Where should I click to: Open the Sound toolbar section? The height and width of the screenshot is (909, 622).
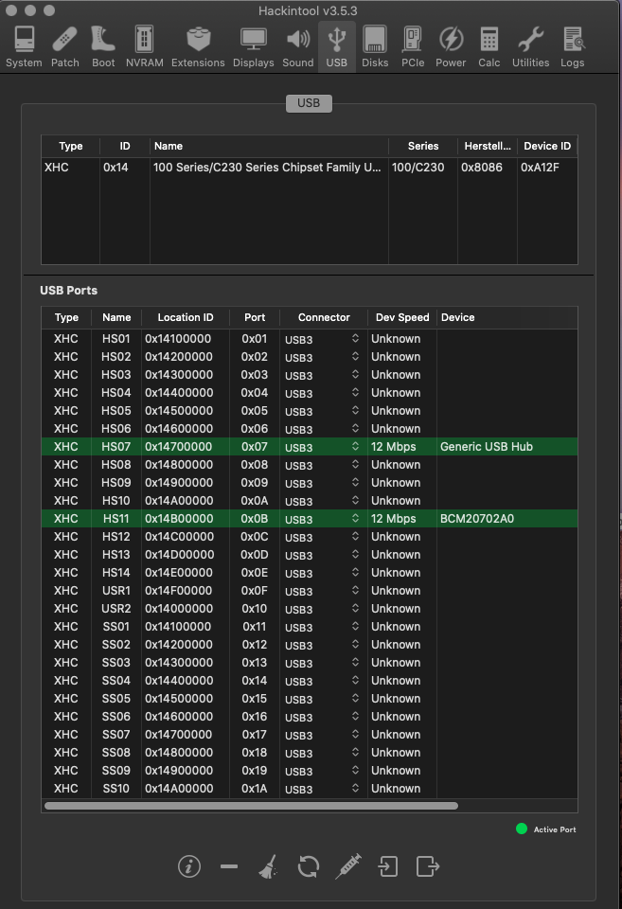point(298,47)
